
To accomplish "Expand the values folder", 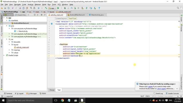I will [x=9, y=53].
